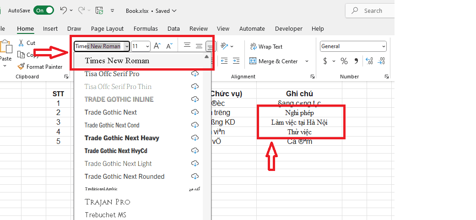Apply Comma Style icon

coord(356,61)
